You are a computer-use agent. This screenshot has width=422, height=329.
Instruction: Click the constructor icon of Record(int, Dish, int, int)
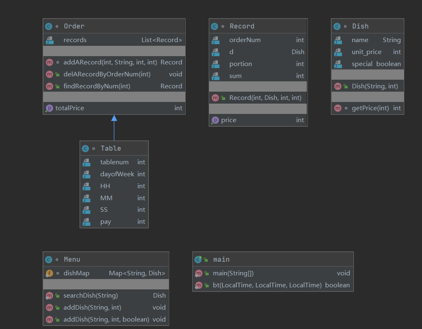tap(215, 98)
